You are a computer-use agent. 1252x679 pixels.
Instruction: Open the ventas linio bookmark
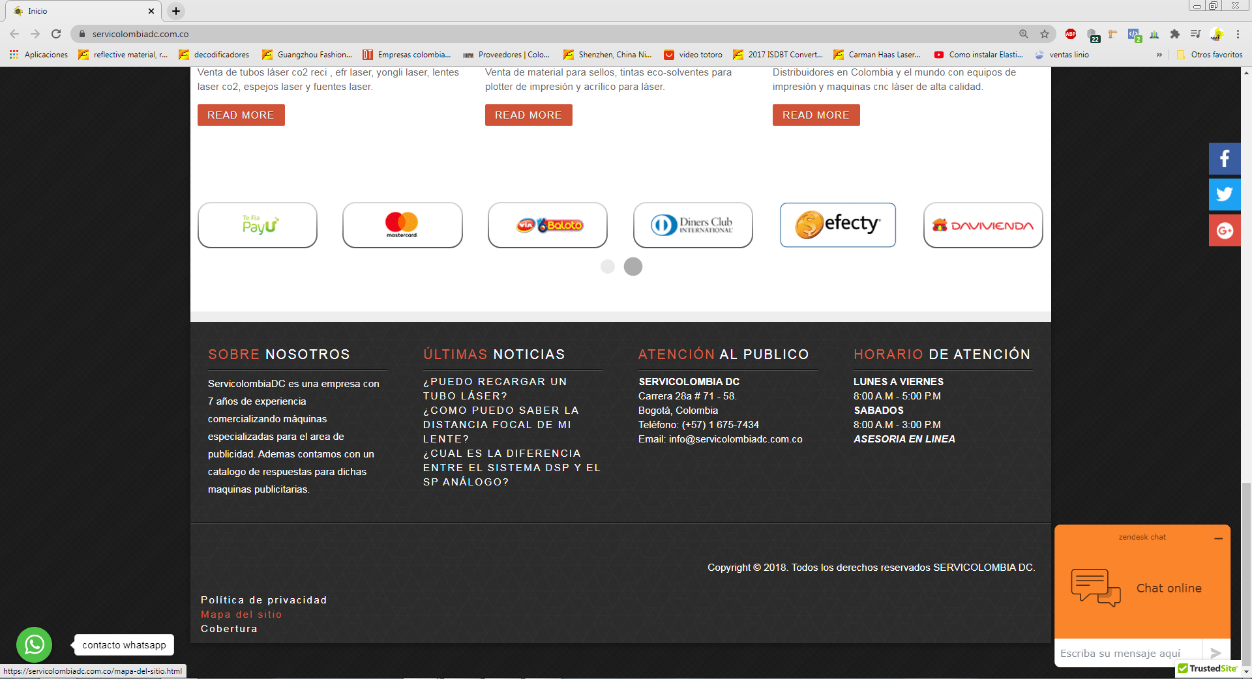pos(1062,55)
